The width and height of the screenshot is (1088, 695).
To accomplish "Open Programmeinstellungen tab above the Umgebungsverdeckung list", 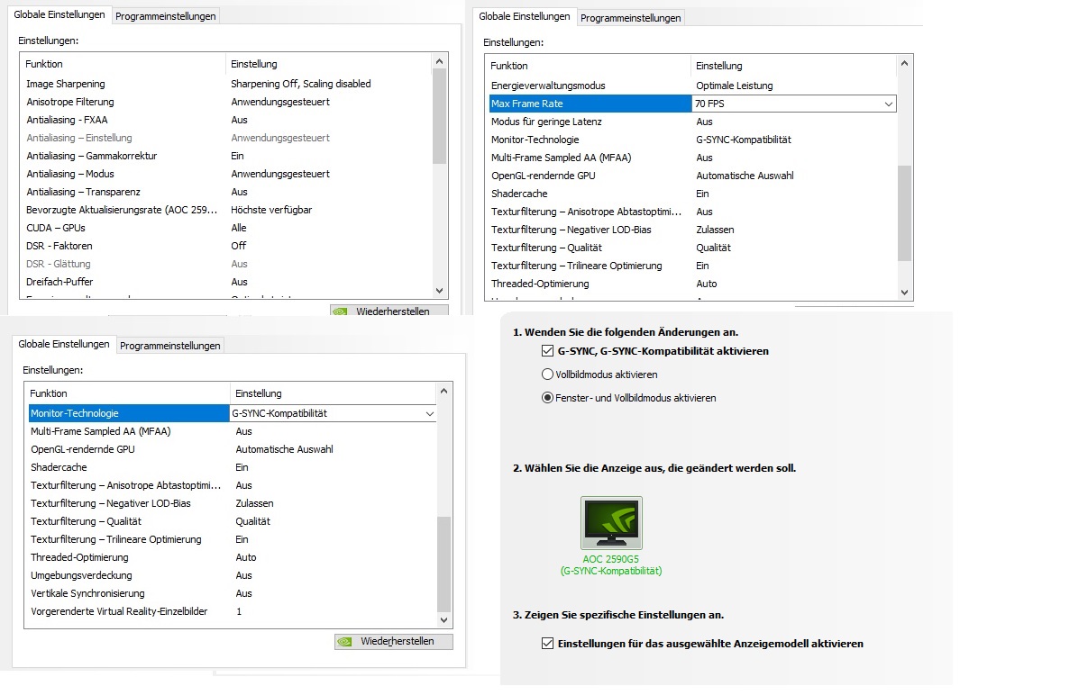I will click(x=170, y=346).
